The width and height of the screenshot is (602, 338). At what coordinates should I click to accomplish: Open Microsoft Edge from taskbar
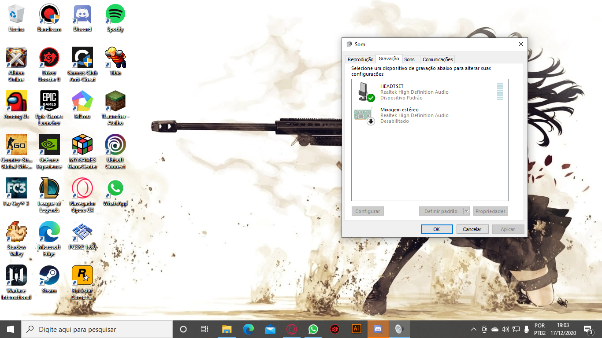[249, 329]
